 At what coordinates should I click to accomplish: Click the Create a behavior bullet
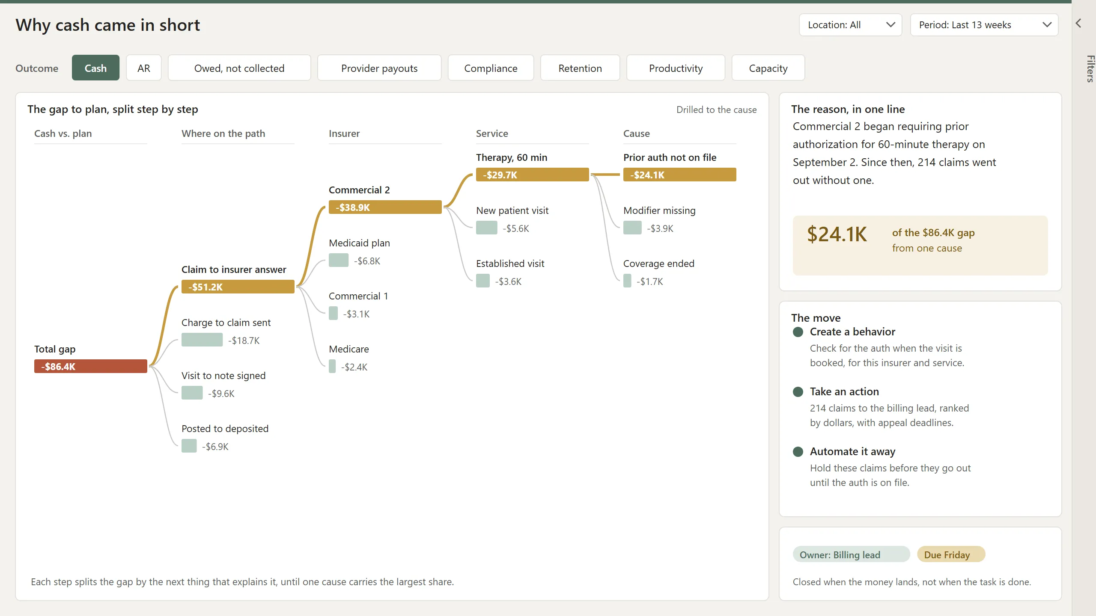pyautogui.click(x=798, y=332)
